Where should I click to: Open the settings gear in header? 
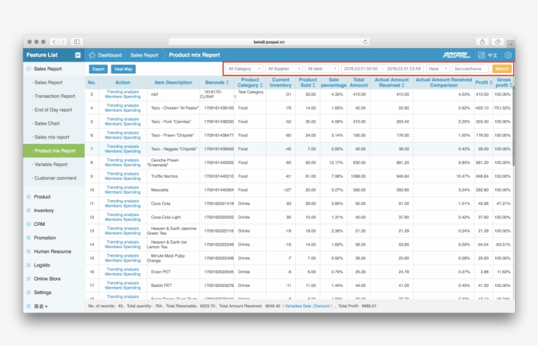[x=508, y=55]
